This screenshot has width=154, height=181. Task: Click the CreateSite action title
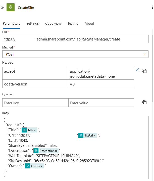[26, 8]
